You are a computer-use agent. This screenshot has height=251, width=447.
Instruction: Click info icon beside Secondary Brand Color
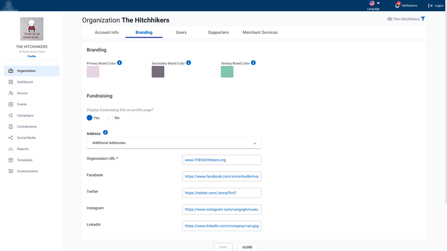click(x=189, y=63)
